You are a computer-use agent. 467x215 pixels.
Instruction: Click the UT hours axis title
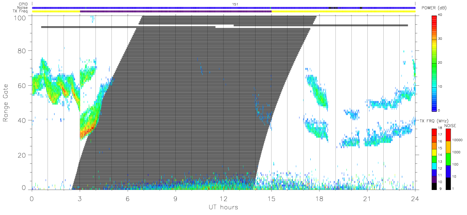(223, 207)
